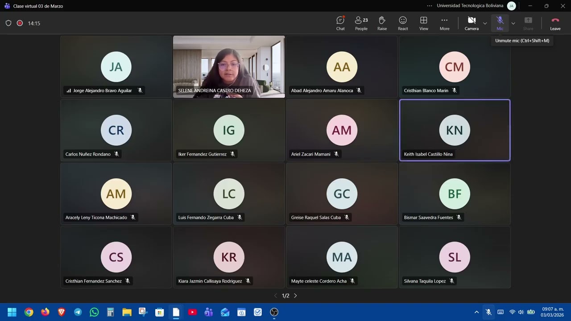Click the Share content button
The width and height of the screenshot is (571, 321).
click(x=528, y=23)
